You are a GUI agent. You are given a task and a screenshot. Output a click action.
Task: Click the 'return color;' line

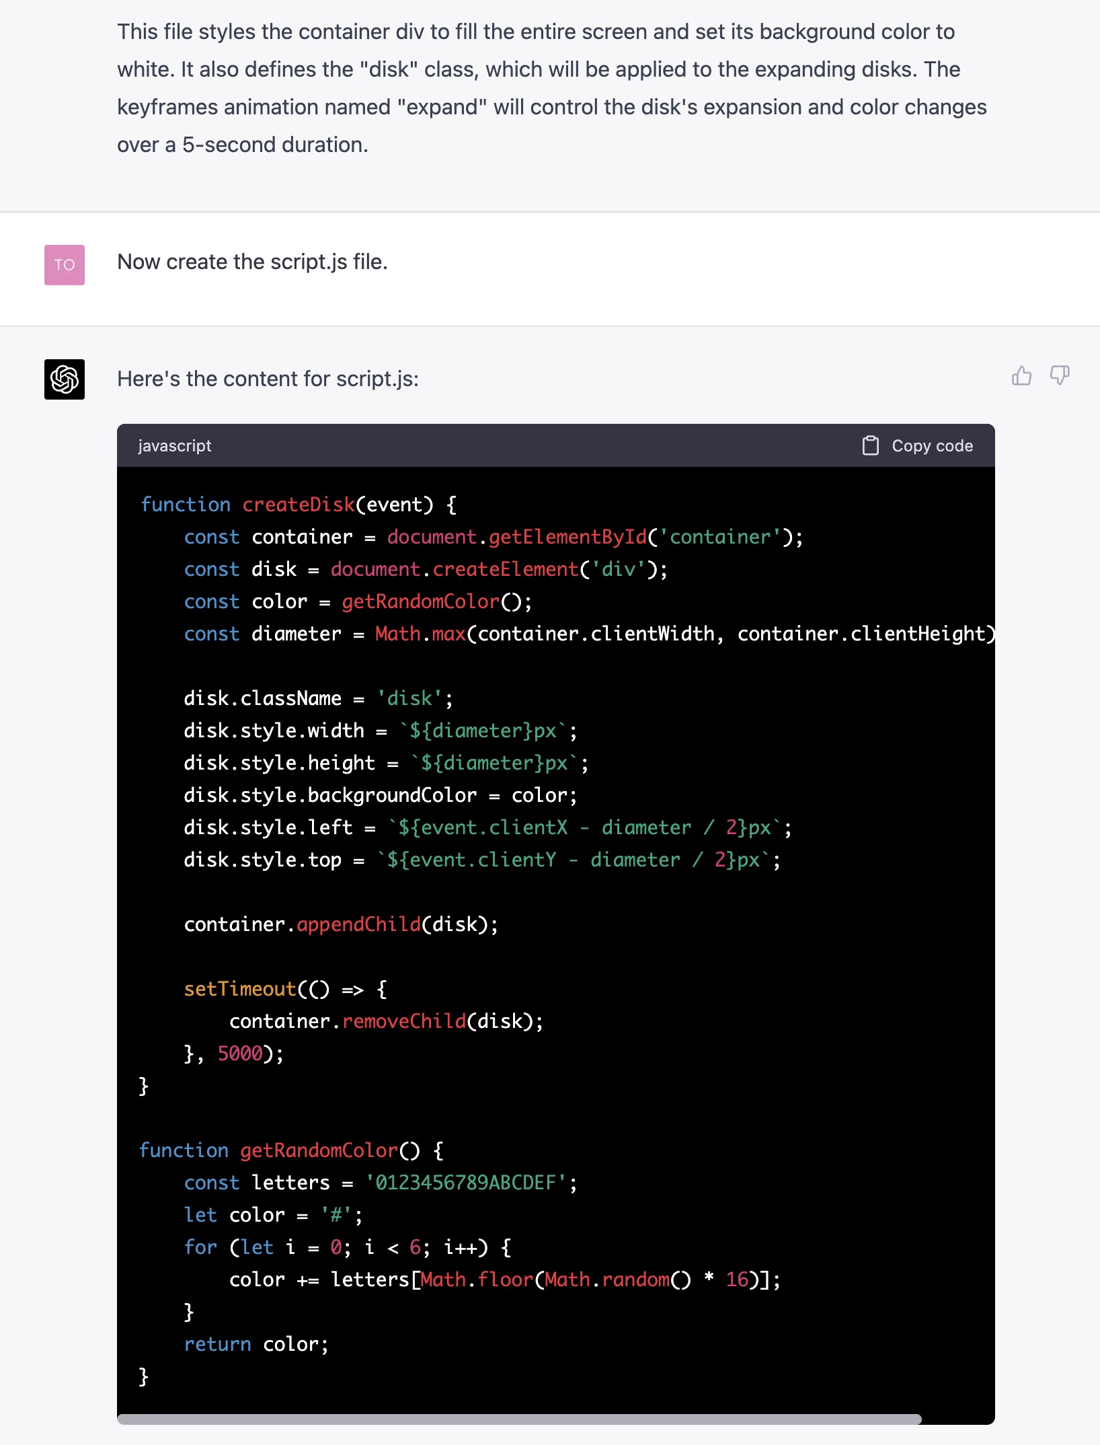tap(256, 1344)
